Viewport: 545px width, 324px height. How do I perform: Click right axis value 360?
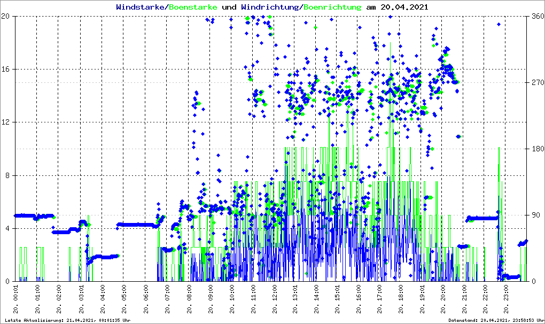(x=538, y=16)
